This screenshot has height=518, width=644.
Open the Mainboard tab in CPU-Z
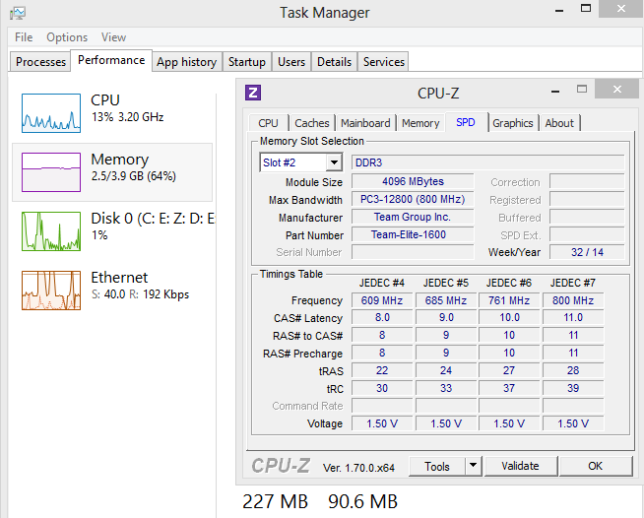click(x=365, y=123)
